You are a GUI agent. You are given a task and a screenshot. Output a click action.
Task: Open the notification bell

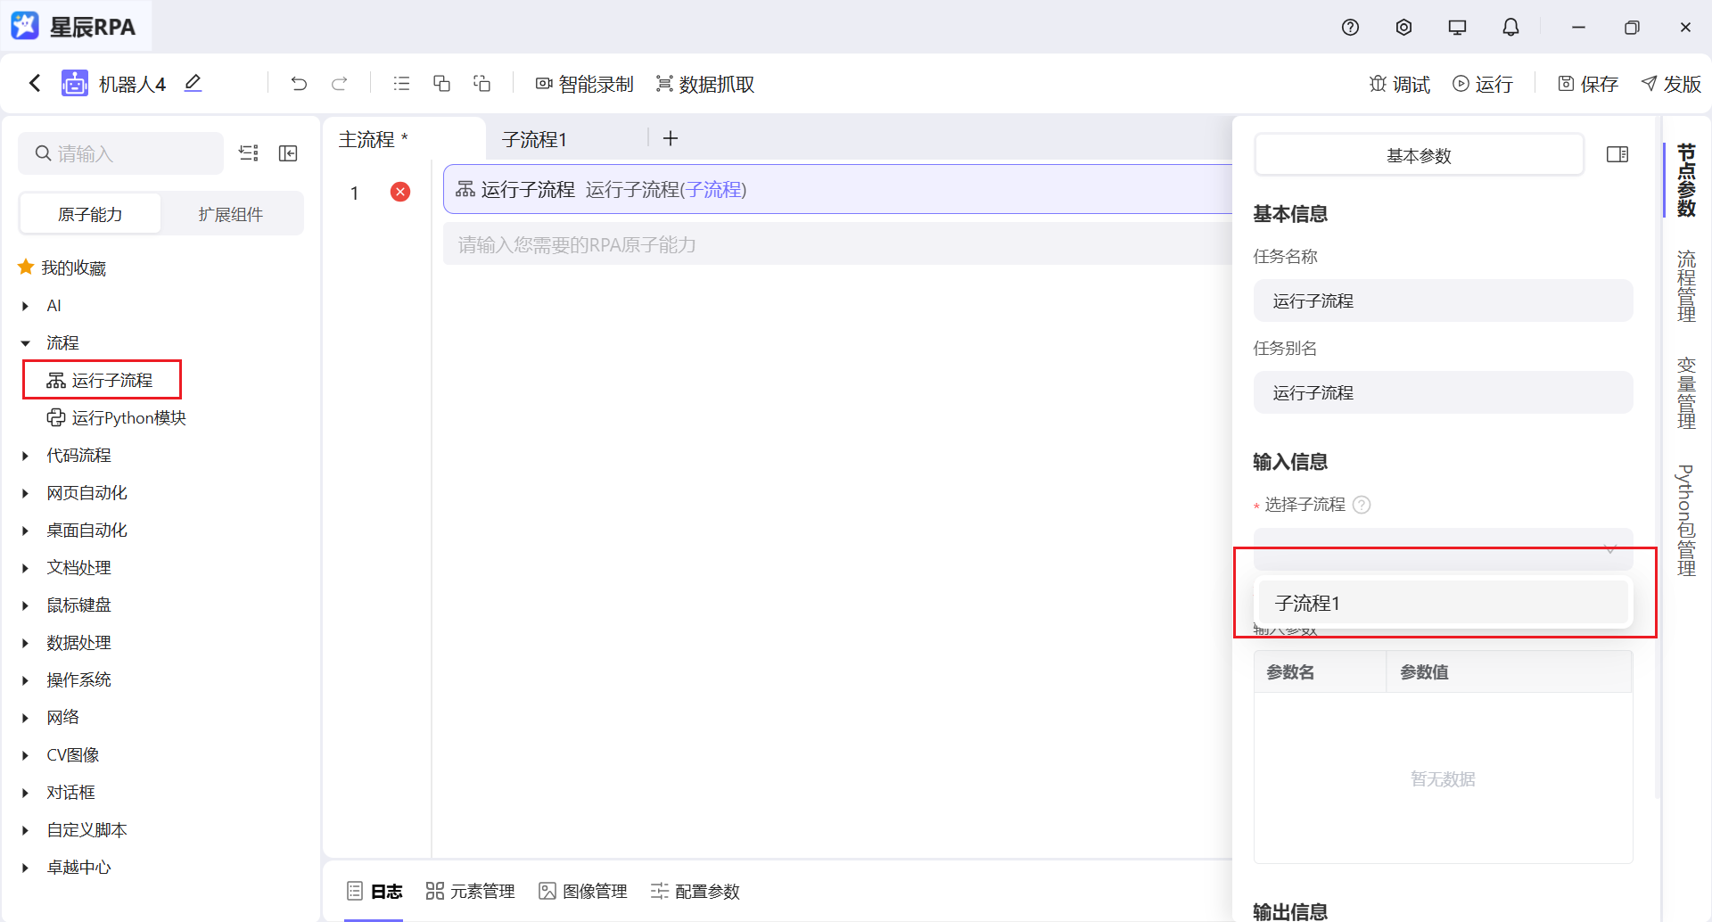[x=1510, y=27]
